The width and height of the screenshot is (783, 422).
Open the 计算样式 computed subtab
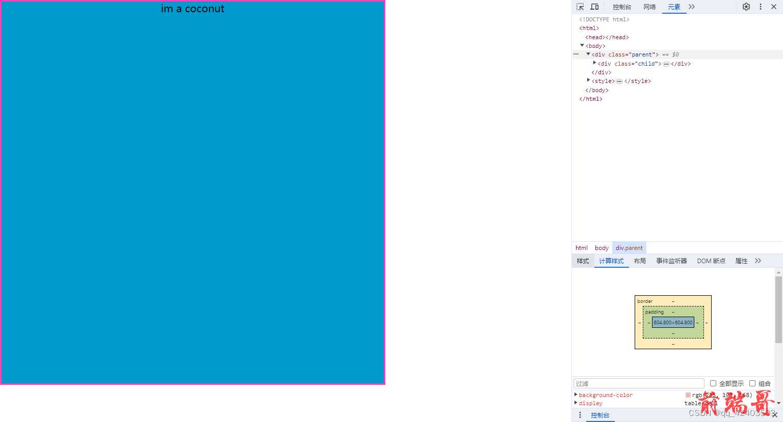pos(611,261)
